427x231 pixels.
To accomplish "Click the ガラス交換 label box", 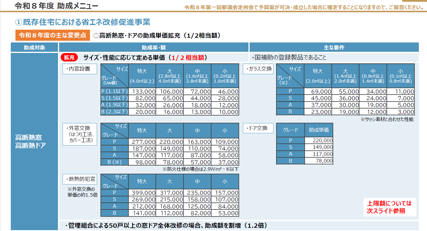I will (x=258, y=69).
